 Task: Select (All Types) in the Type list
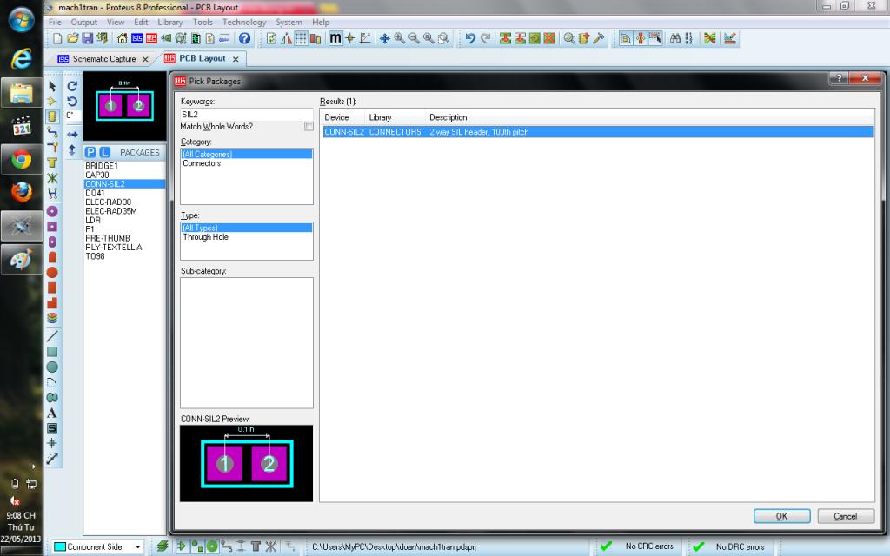[x=246, y=228]
